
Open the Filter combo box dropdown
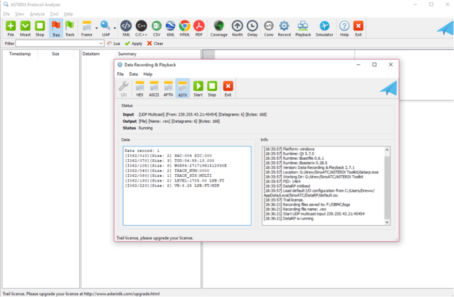click(x=101, y=44)
